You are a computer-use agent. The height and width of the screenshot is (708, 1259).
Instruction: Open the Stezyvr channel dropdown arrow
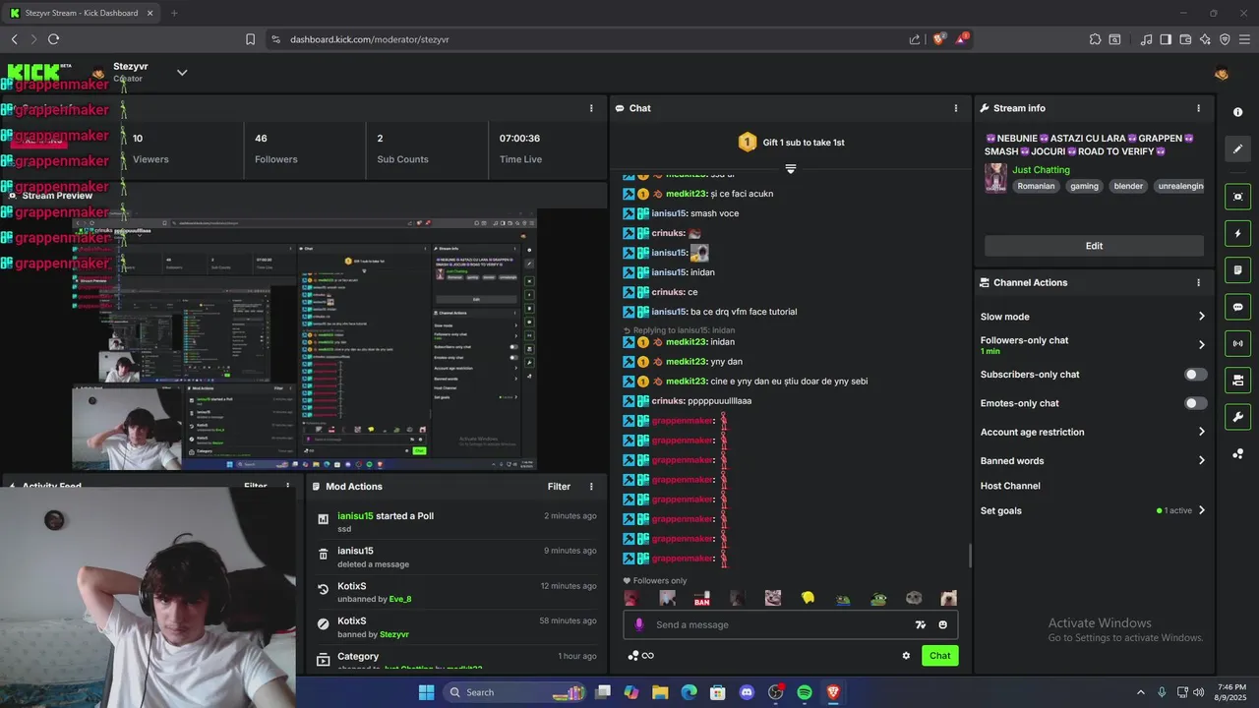click(182, 72)
